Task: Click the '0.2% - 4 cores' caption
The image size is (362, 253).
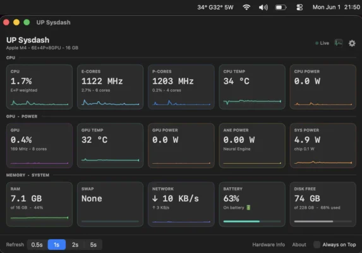Action: [x=166, y=90]
